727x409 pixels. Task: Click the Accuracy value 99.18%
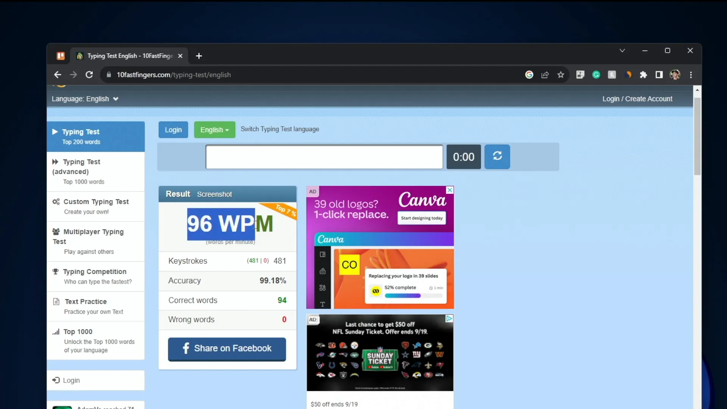[273, 281]
